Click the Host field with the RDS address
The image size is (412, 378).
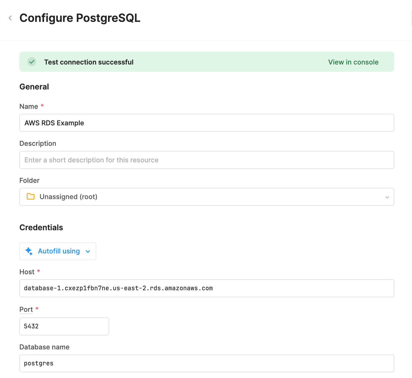[x=207, y=288]
